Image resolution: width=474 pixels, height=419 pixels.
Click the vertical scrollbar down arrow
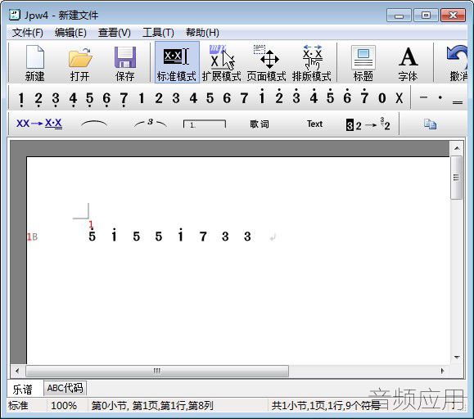pos(457,358)
